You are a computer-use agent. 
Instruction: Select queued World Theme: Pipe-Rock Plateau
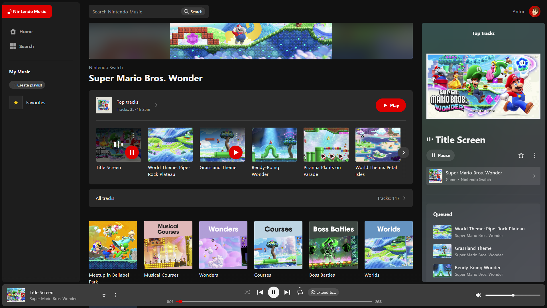click(483, 232)
